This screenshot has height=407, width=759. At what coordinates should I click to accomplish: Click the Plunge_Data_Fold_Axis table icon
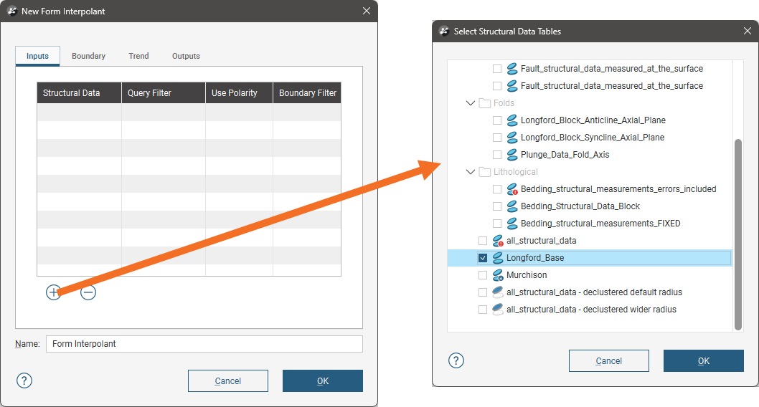pos(512,155)
